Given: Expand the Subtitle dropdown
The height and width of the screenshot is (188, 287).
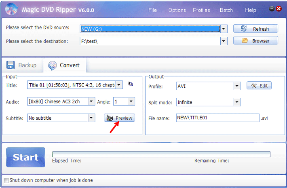Looking at the screenshot, I should [x=91, y=118].
